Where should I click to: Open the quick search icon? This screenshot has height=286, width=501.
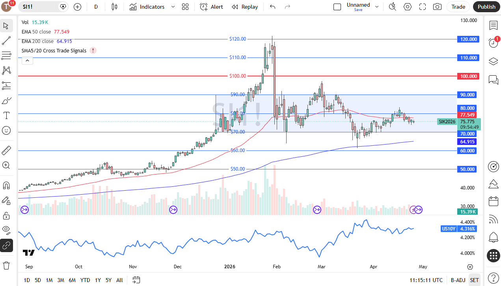pyautogui.click(x=392, y=7)
